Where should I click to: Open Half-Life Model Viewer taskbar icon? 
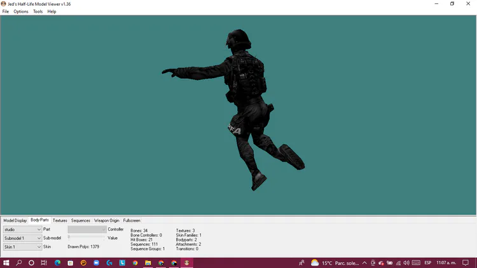(187, 263)
